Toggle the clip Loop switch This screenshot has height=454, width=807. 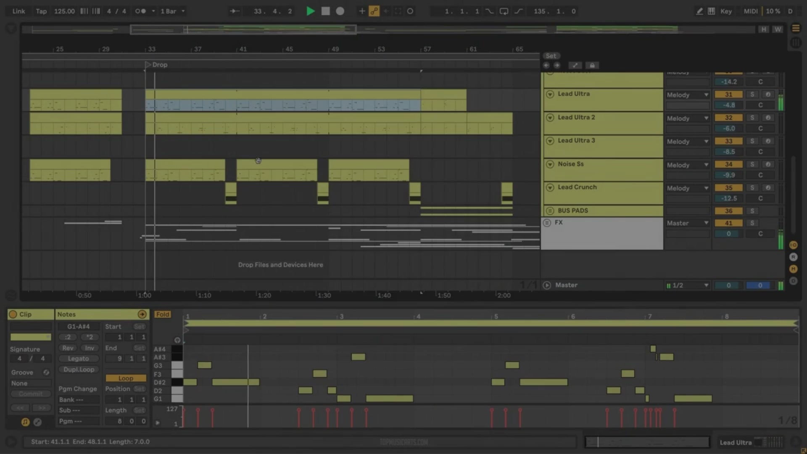[x=126, y=378]
